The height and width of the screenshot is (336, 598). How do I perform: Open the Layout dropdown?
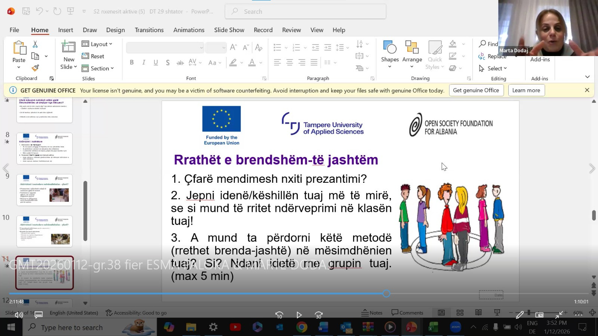97,44
